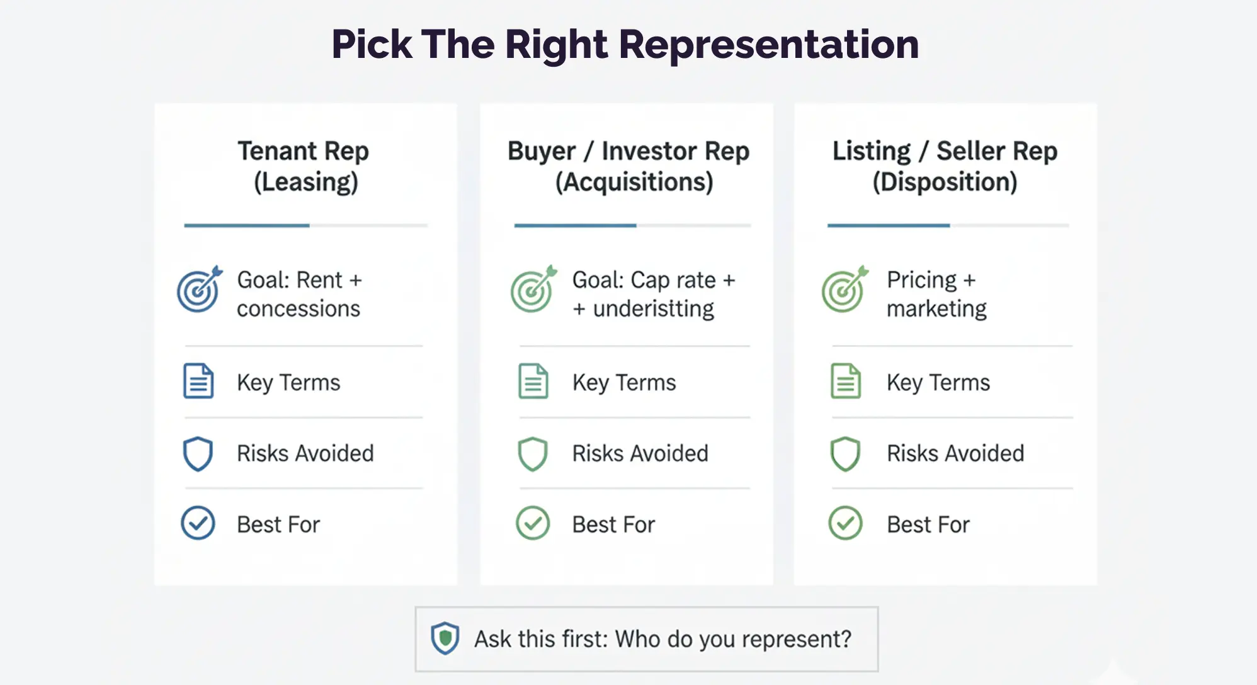Click the Listing Rep Best For checkmark circle
This screenshot has height=685, width=1257.
coord(845,523)
